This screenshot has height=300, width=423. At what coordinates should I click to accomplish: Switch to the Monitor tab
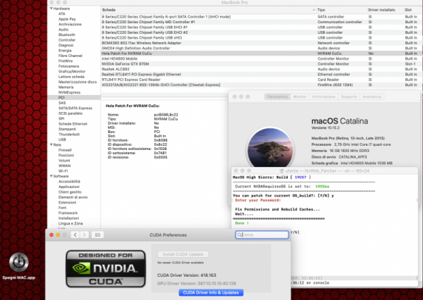point(300,96)
